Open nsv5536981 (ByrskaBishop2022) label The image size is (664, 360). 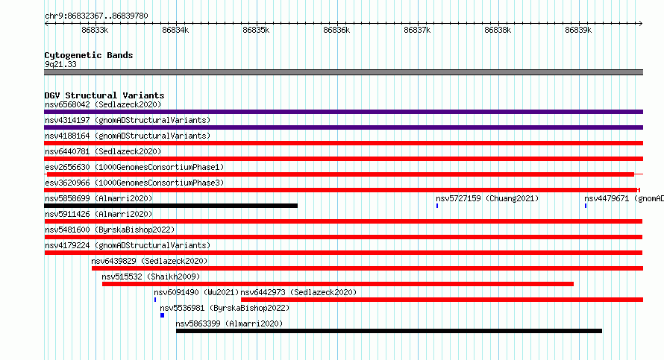point(225,308)
